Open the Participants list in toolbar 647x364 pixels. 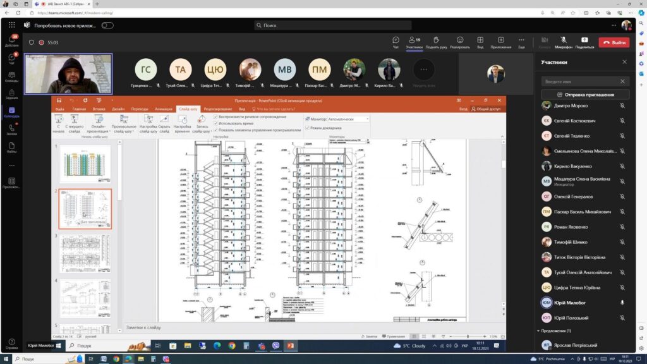pyautogui.click(x=414, y=42)
